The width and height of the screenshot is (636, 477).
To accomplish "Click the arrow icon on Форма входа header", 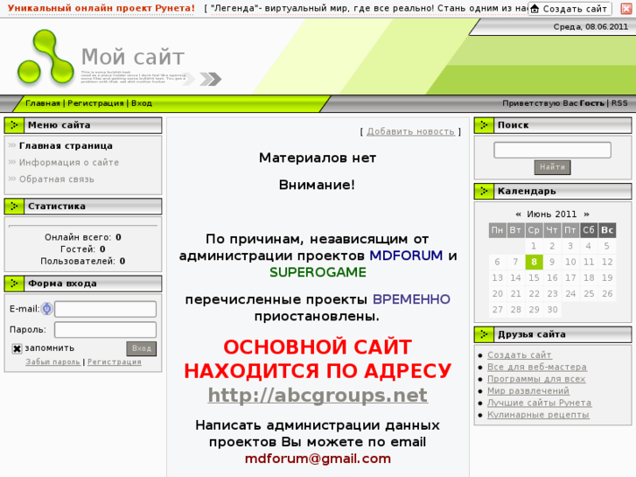I will [x=14, y=284].
